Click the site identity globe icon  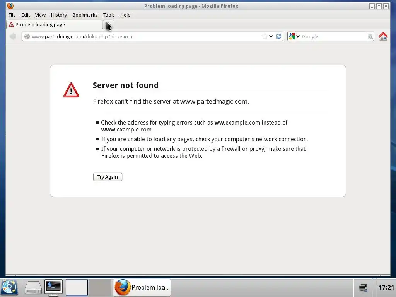click(x=27, y=36)
